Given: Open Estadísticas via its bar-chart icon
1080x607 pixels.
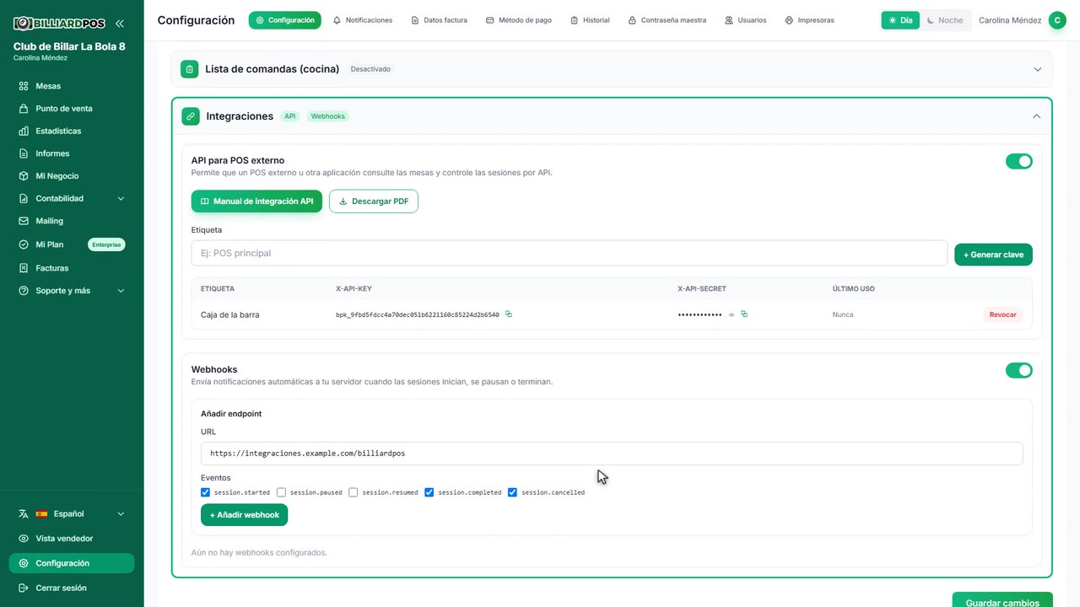Looking at the screenshot, I should pyautogui.click(x=24, y=132).
